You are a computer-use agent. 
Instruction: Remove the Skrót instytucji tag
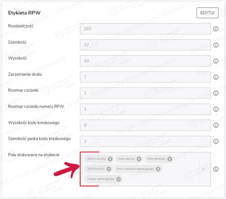coord(110,159)
